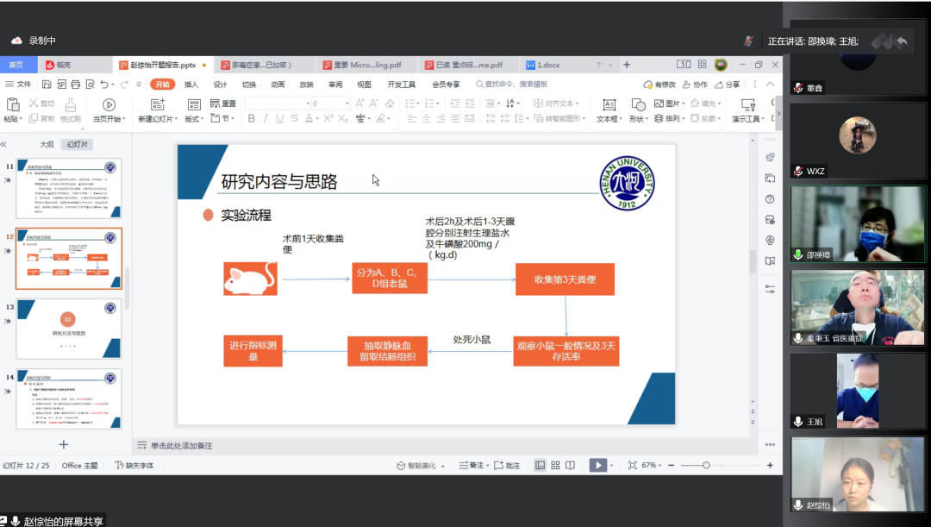This screenshot has height=527, width=931.
Task: Click the Missing Fonts (缺失字体) button
Action: [134, 465]
